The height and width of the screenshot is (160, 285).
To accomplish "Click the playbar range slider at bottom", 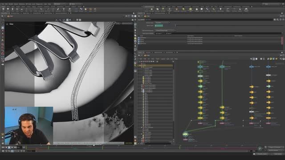I will (142, 151).
